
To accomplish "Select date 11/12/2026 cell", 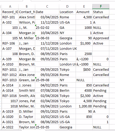I will (47, 43).
